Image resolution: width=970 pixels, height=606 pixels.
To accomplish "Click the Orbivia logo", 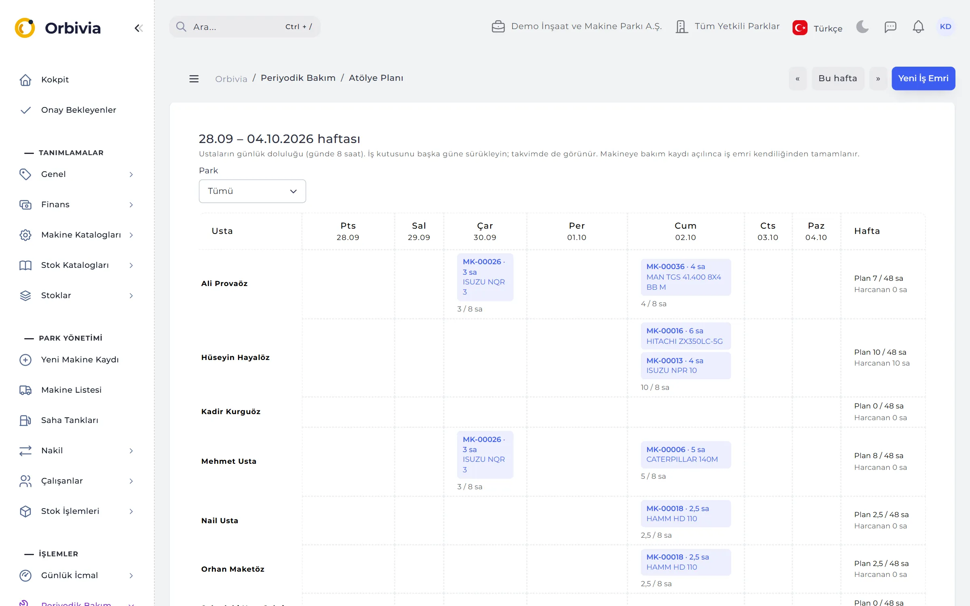I will (x=57, y=28).
